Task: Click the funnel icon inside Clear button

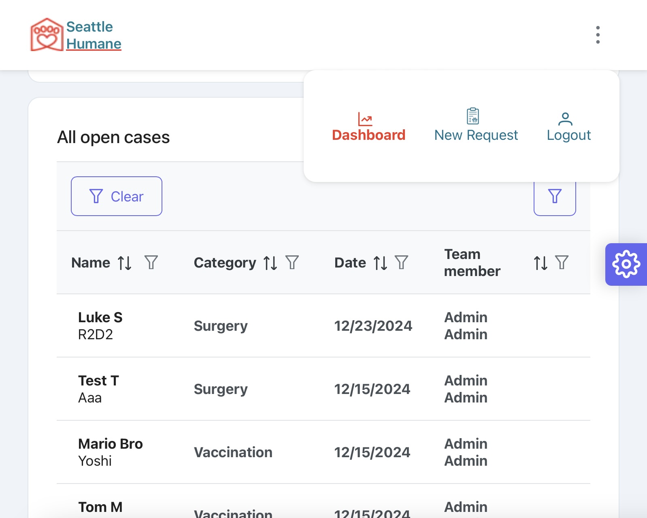Action: [x=96, y=196]
